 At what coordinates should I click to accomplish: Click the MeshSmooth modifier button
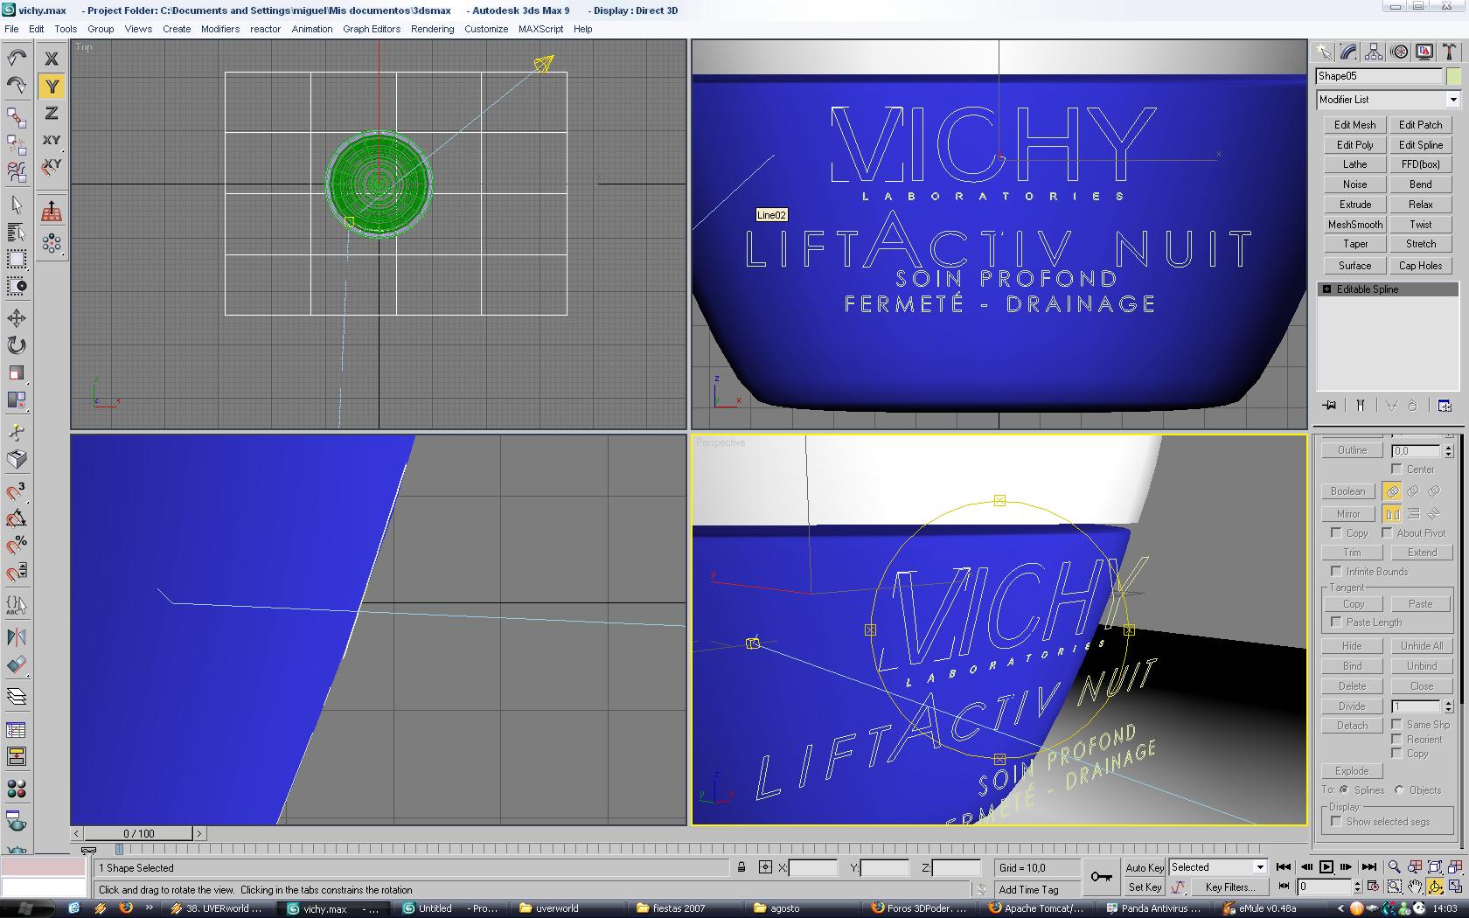click(1355, 225)
